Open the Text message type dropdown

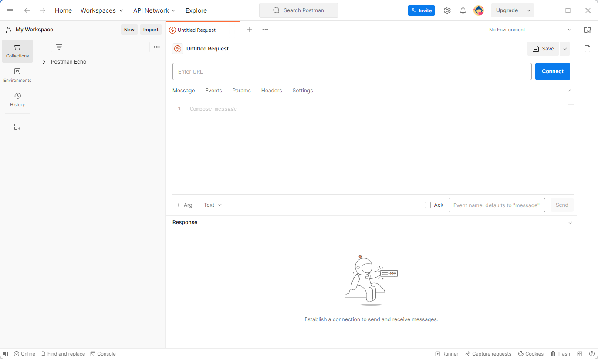point(213,205)
